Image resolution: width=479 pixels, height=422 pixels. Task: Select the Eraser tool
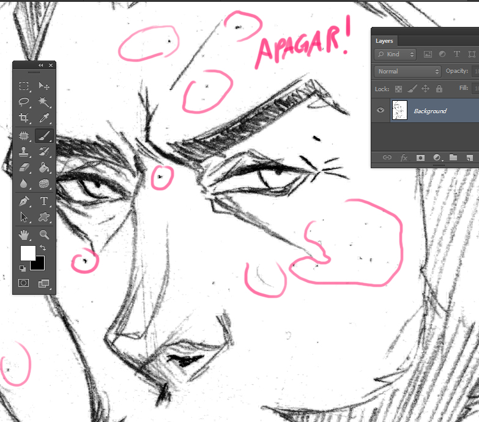(x=24, y=167)
